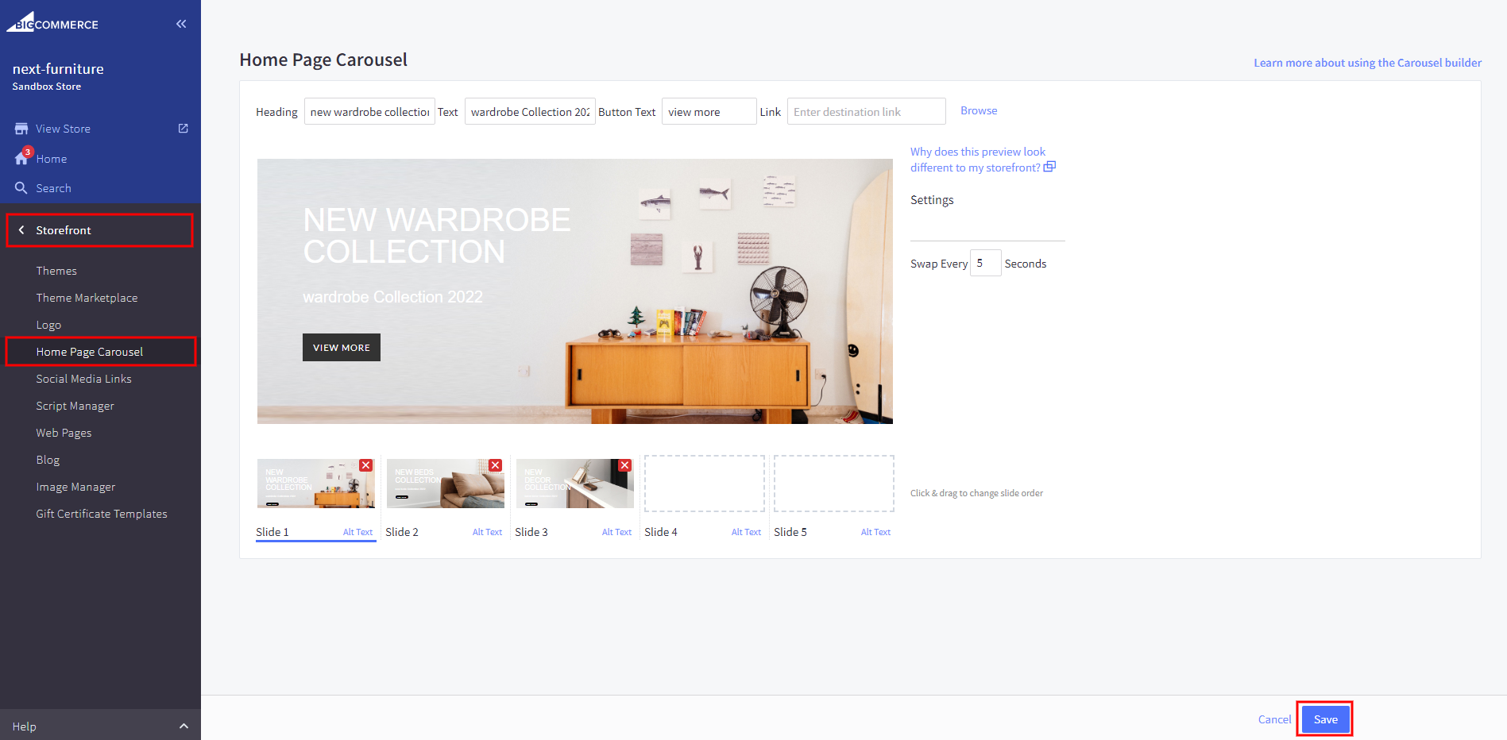Image resolution: width=1507 pixels, height=740 pixels.
Task: Click the Home icon with notification badge
Action: (21, 158)
